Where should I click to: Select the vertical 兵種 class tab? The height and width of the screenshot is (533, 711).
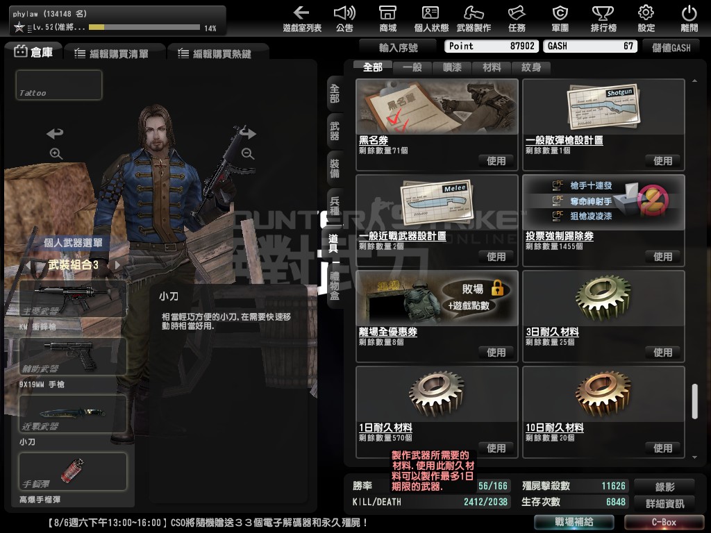pos(335,206)
